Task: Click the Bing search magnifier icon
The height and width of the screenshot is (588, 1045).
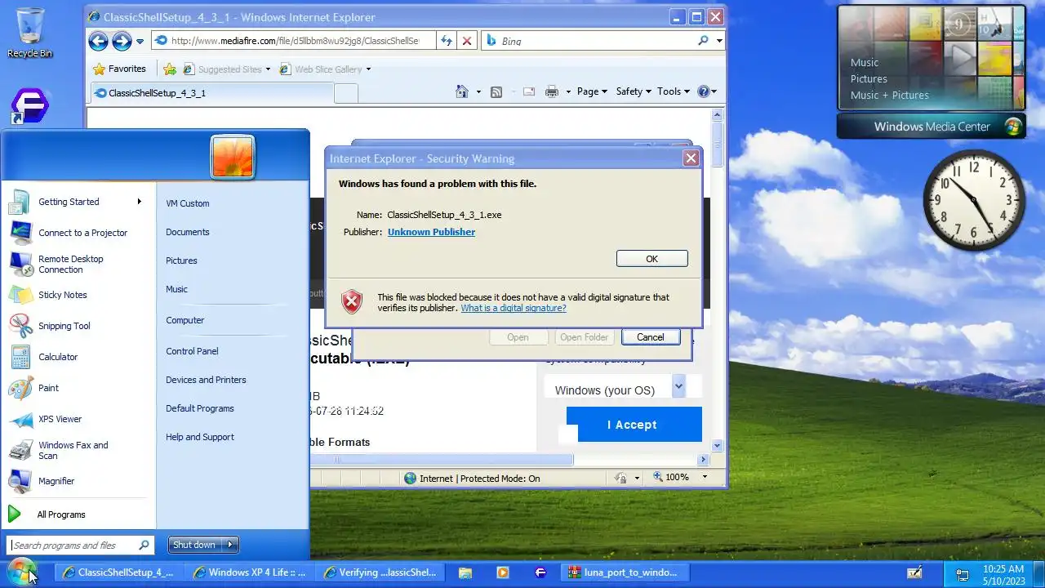Action: point(703,41)
